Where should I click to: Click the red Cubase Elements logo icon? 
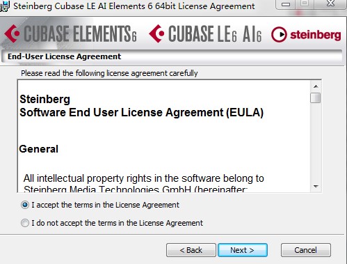pos(12,33)
